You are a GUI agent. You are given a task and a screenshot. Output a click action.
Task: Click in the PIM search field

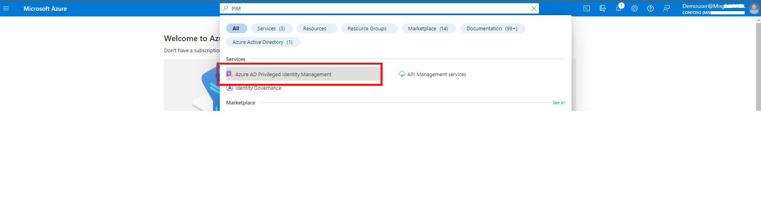379,8
